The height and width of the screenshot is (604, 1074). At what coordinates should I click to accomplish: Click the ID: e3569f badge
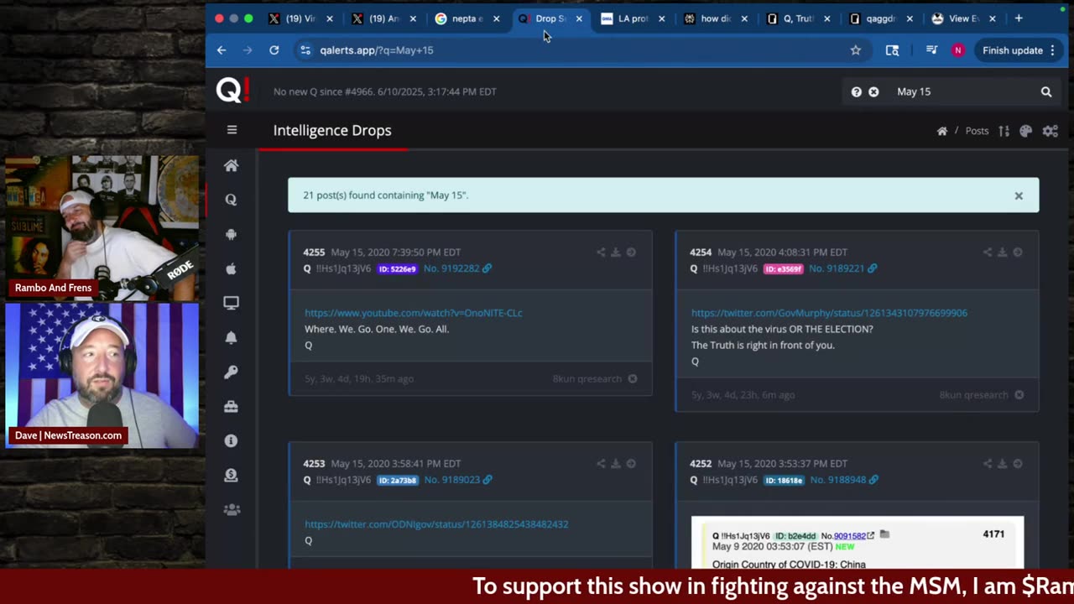pyautogui.click(x=784, y=268)
